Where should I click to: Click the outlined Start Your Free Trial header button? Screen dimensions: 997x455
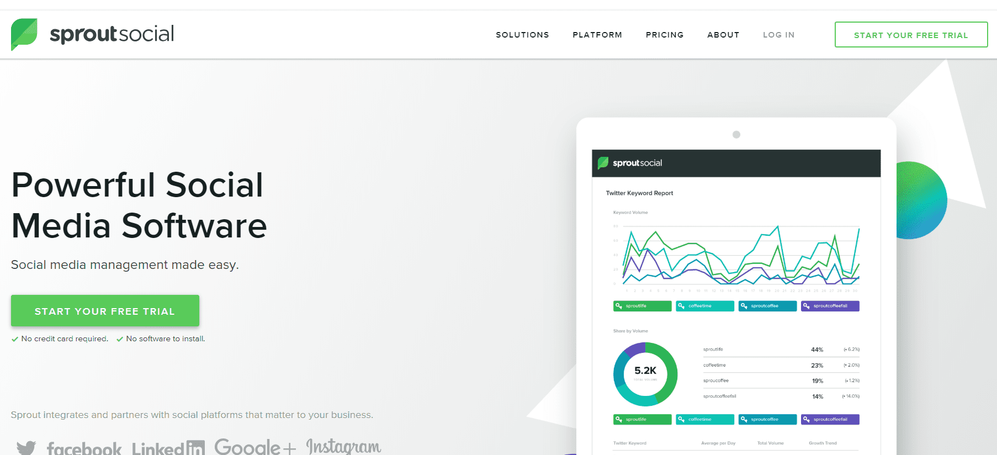point(911,35)
